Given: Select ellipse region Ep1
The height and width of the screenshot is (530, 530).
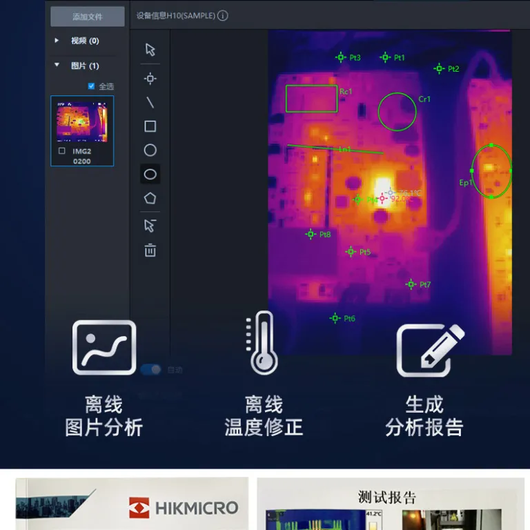Looking at the screenshot, I should pos(491,171).
